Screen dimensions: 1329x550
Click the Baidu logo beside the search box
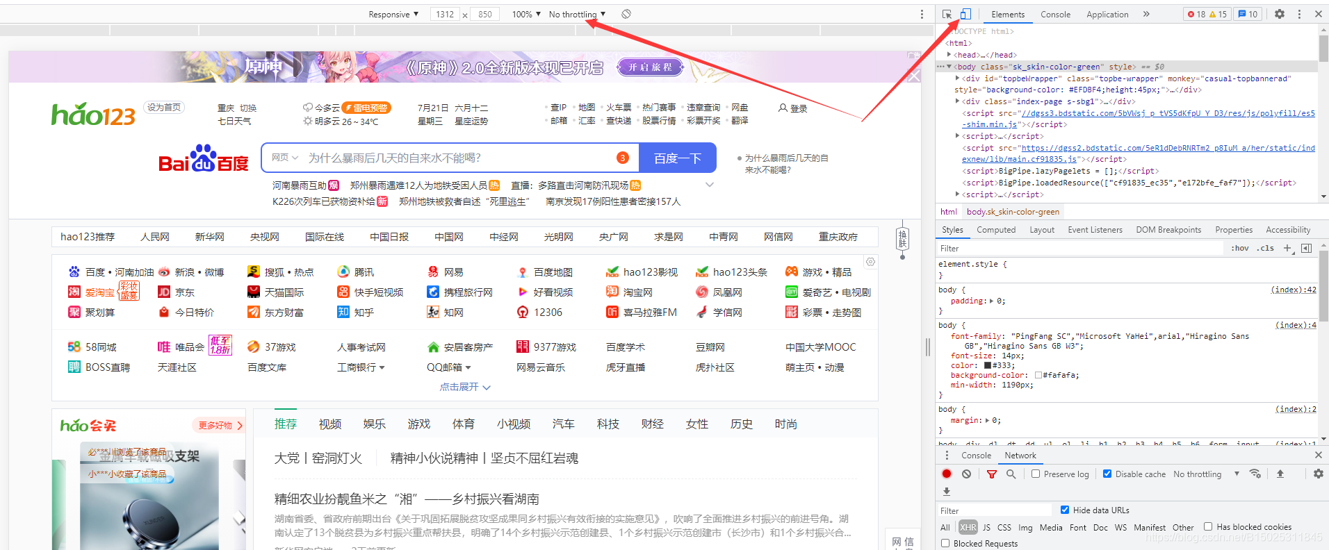tap(204, 159)
